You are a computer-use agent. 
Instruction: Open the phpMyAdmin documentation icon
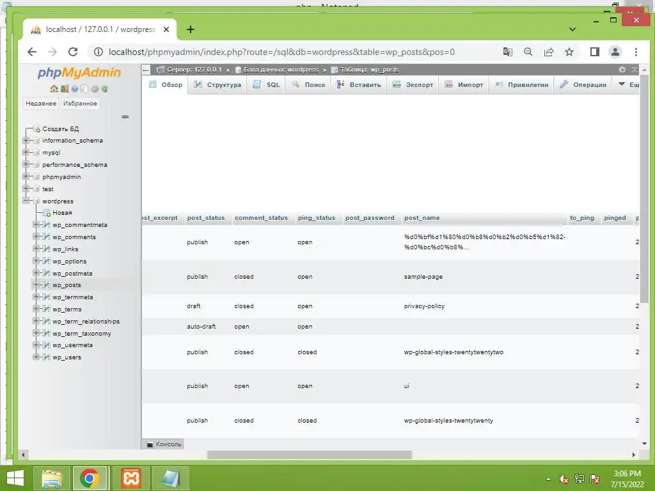(74, 88)
